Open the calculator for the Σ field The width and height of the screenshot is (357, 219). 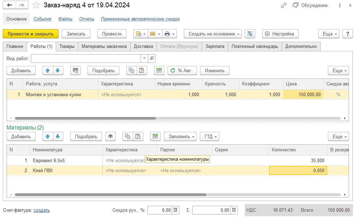[x=234, y=210]
